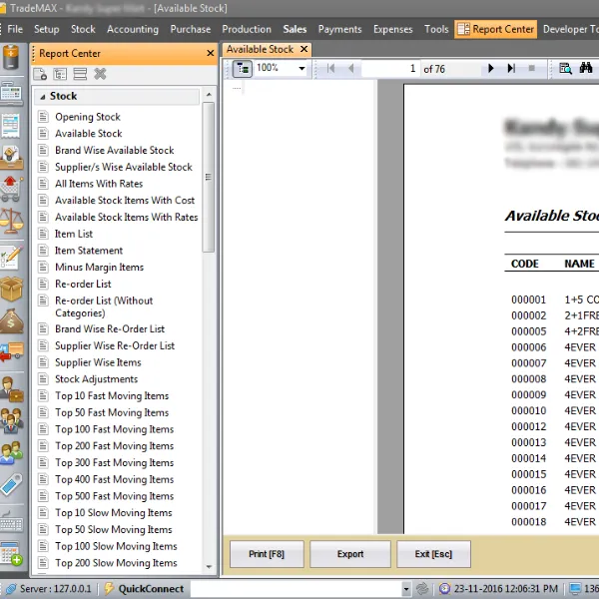This screenshot has width=599, height=599.
Task: Click the QuickConnect lightning icon
Action: point(109,589)
